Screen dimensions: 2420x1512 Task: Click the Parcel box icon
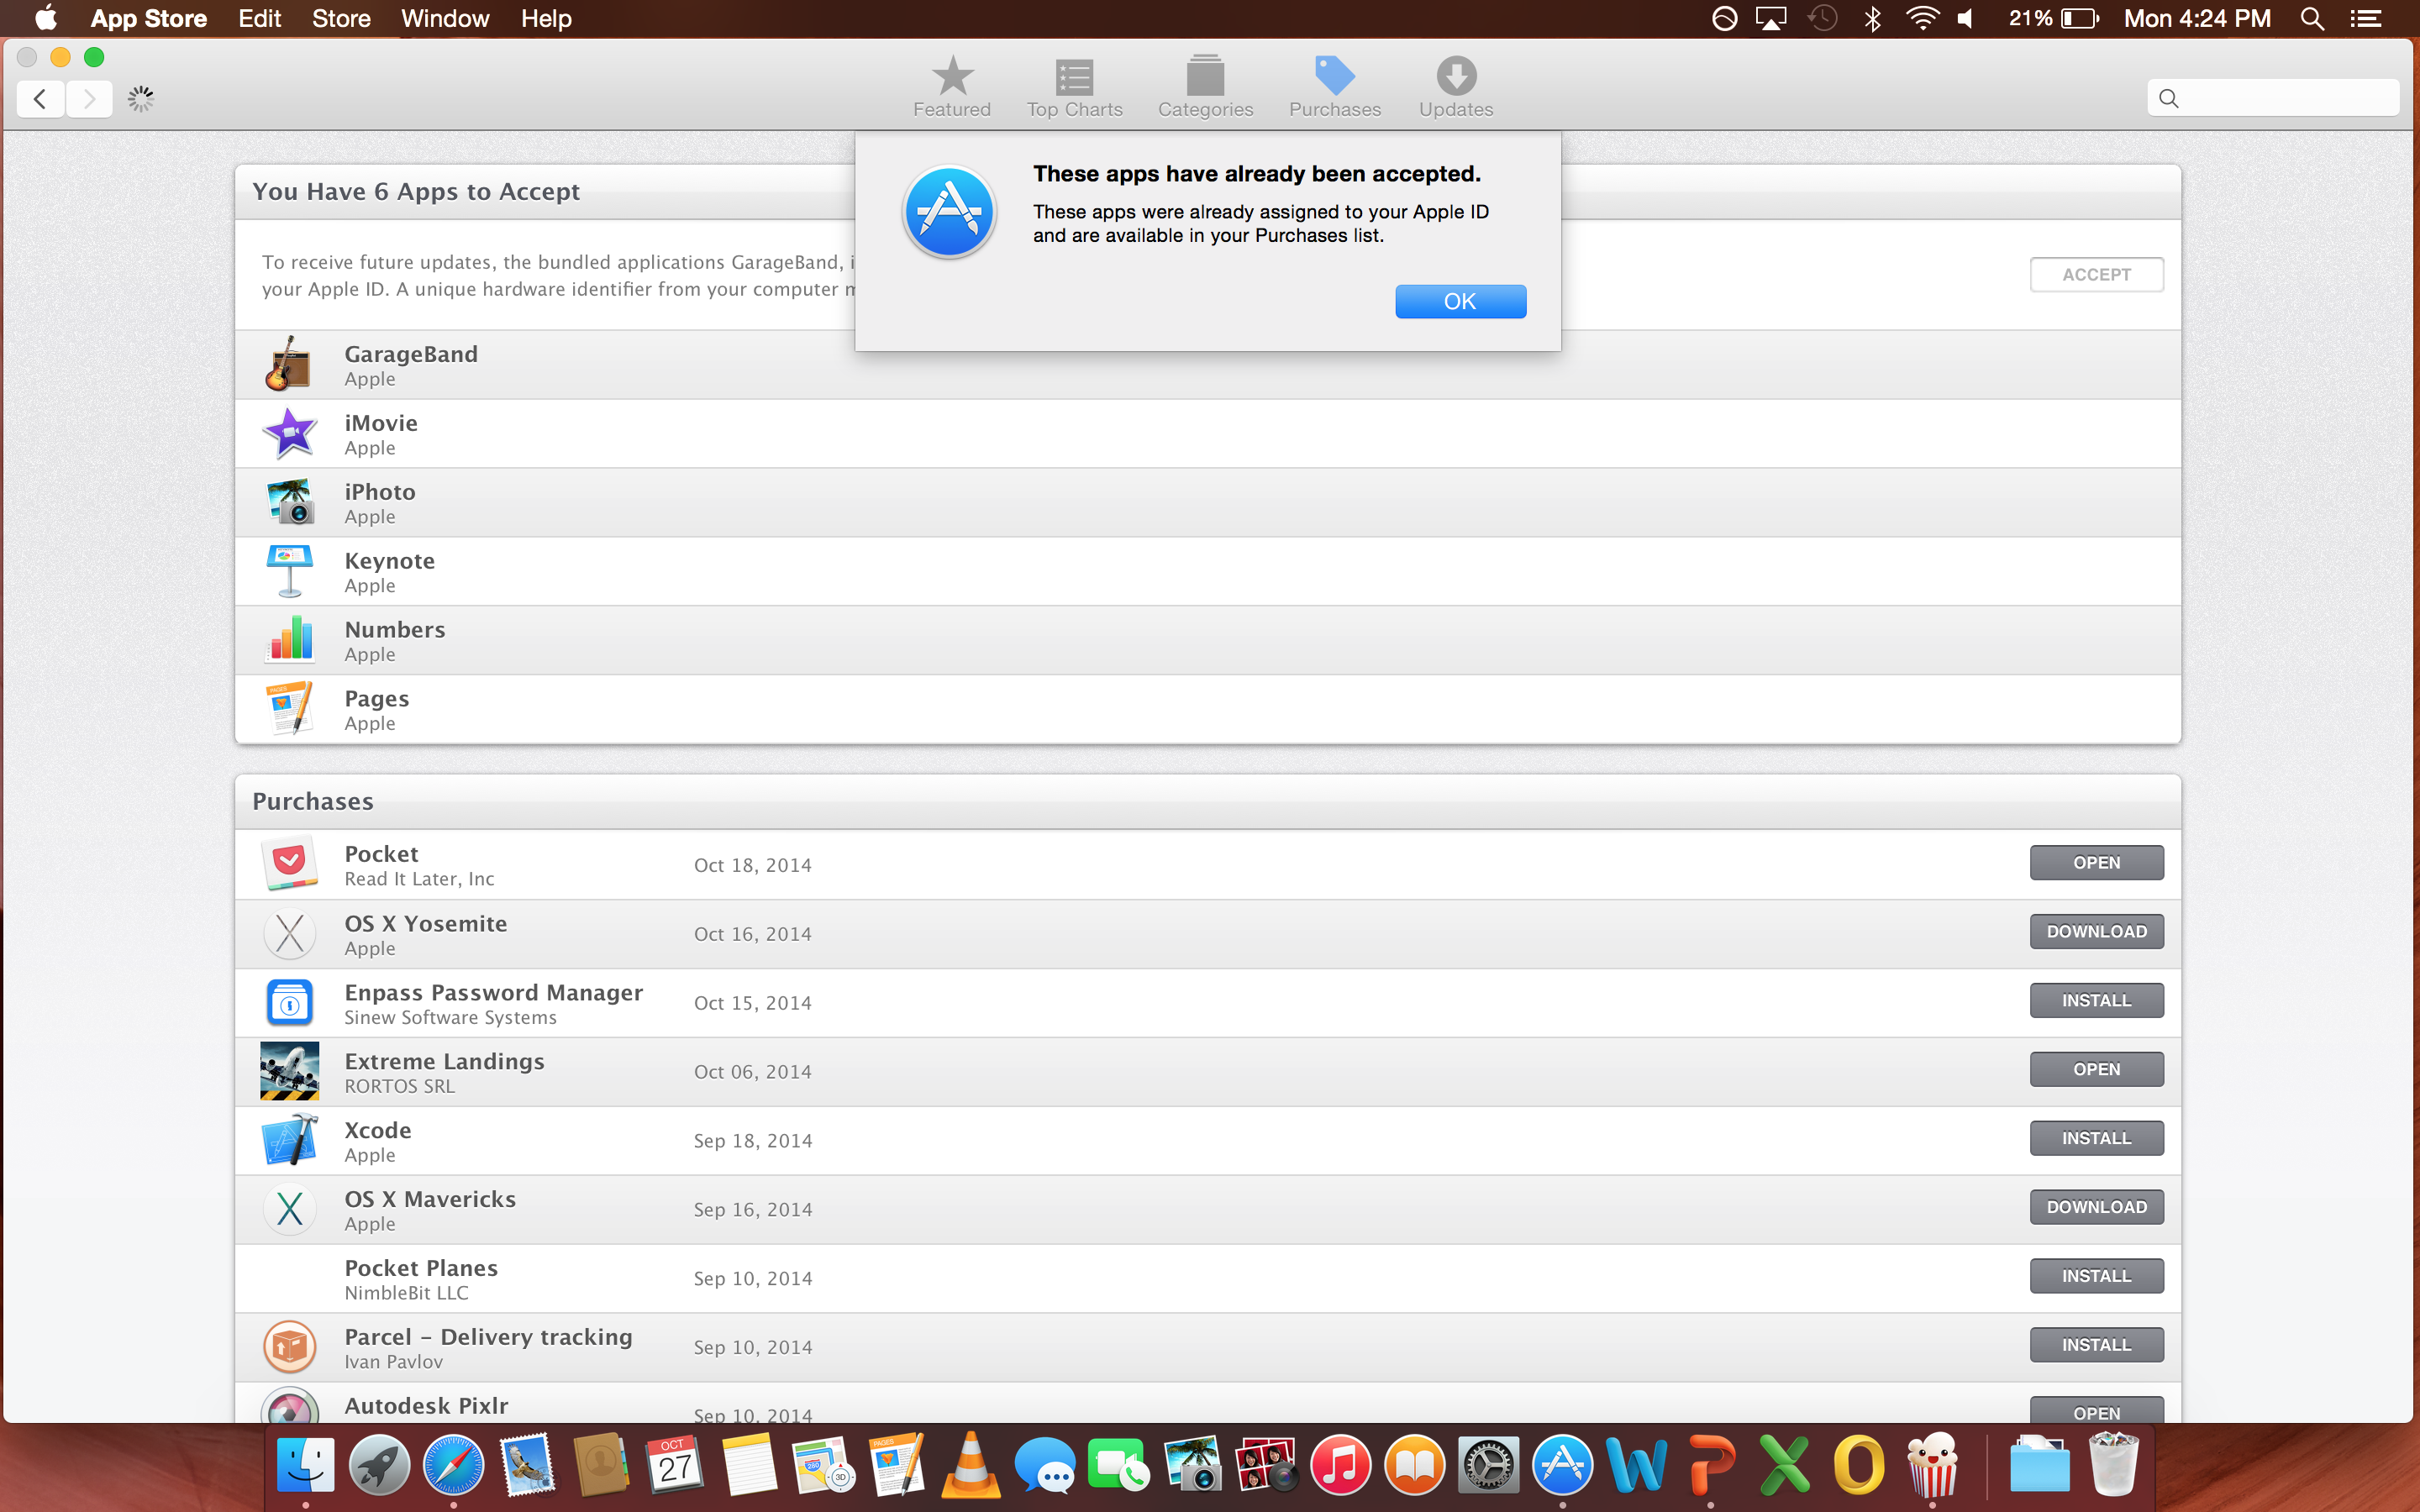click(x=289, y=1347)
